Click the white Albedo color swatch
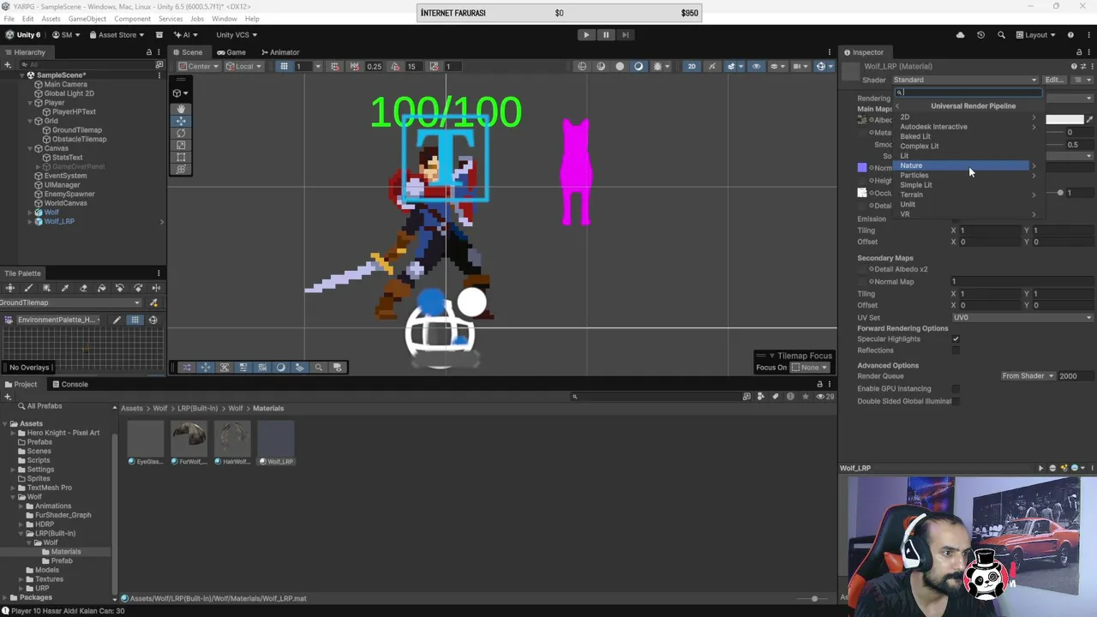The image size is (1097, 617). (1064, 120)
